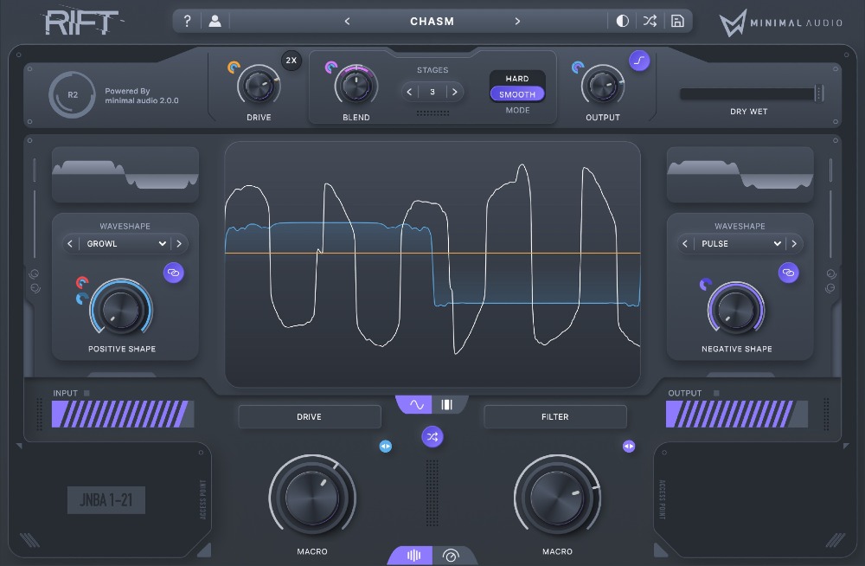865x566 pixels.
Task: Toggle the link icon beside Positive Shape
Action: (173, 273)
